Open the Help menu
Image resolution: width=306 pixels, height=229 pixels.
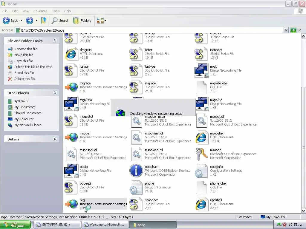67,11
